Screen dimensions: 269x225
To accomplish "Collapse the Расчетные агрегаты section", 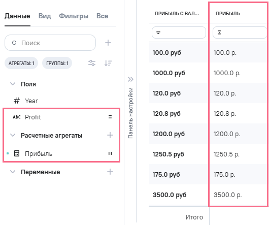I will tap(13, 135).
